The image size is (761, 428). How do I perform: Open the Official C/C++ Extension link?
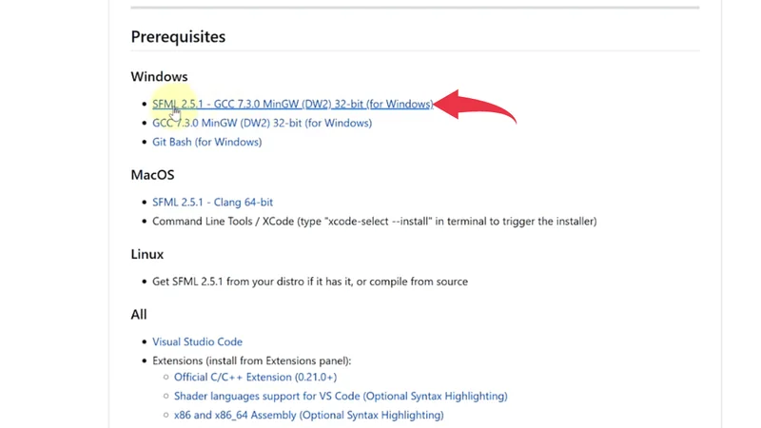[x=255, y=378]
